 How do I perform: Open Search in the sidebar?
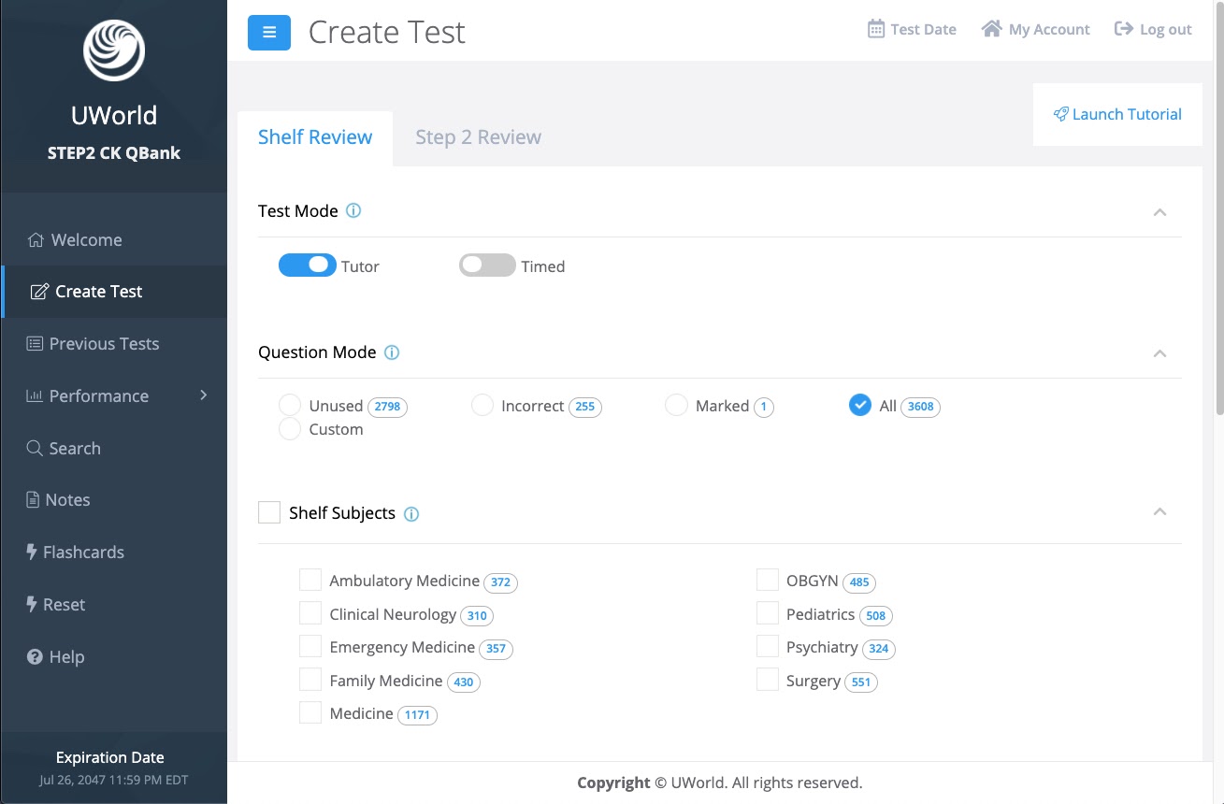[x=114, y=448]
